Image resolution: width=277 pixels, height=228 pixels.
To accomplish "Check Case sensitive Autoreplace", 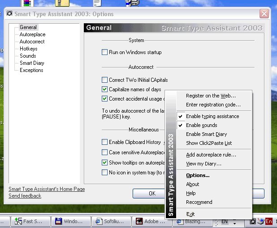I will tap(104, 152).
